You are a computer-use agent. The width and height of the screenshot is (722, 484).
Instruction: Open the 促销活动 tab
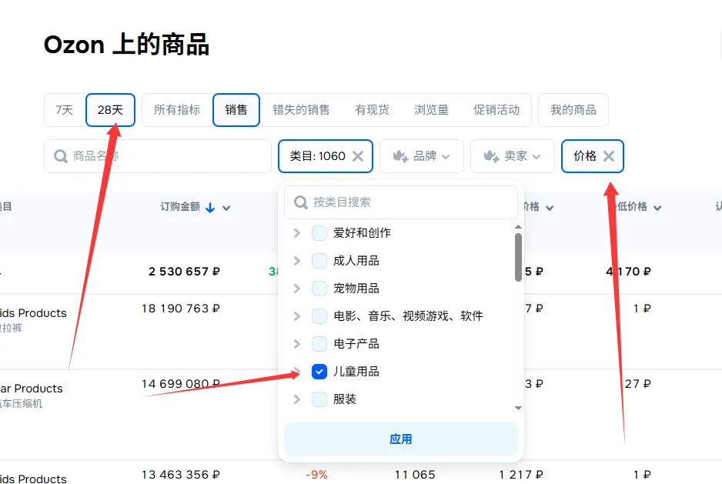pos(496,110)
